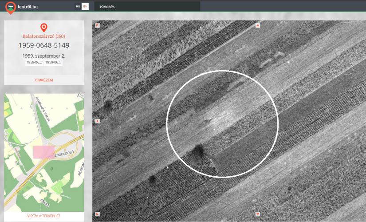
Task: Switch language to HU
Action: 78,7
